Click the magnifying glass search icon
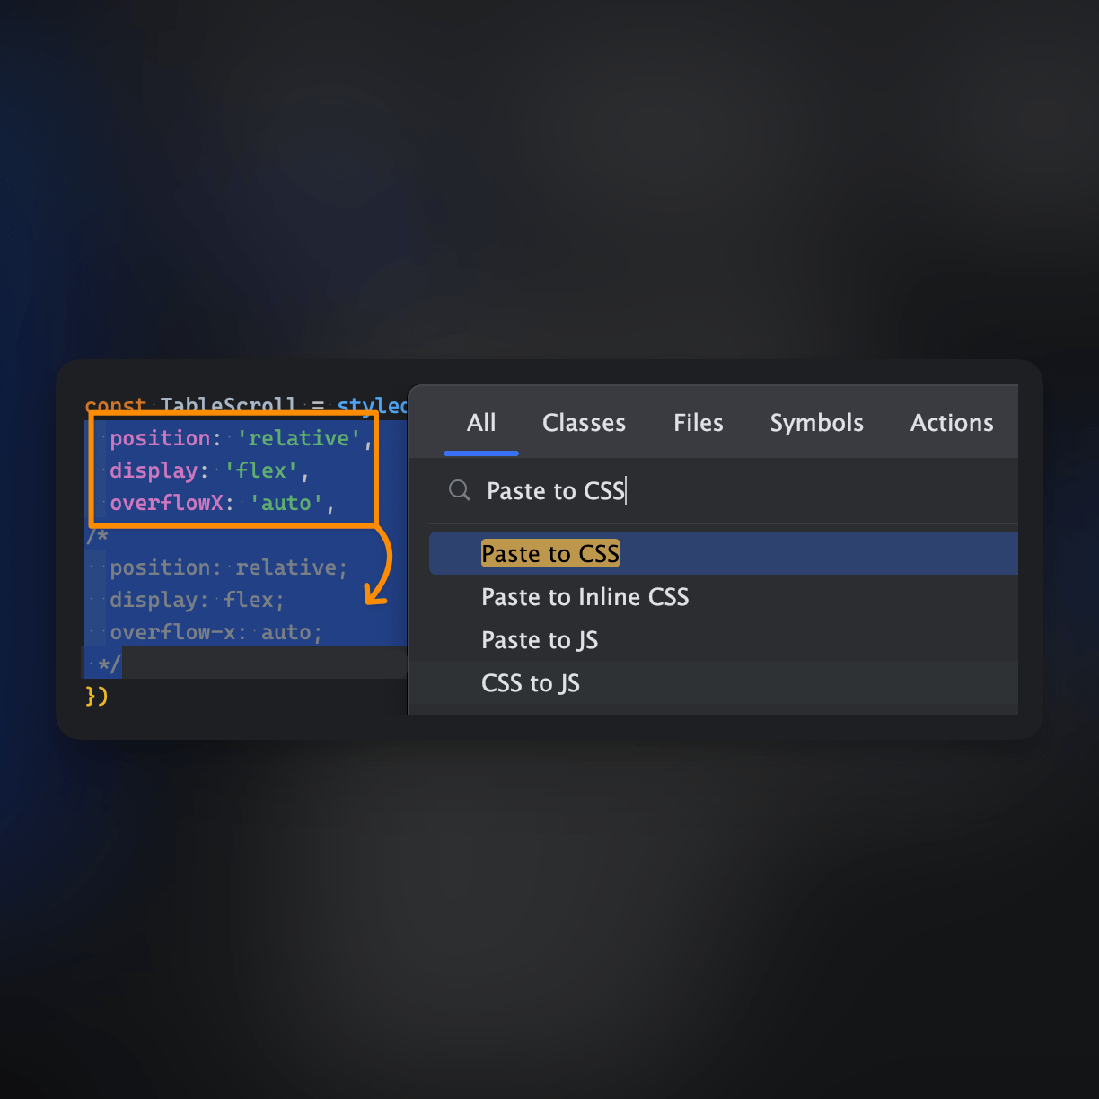Image resolution: width=1099 pixels, height=1099 pixels. tap(459, 490)
